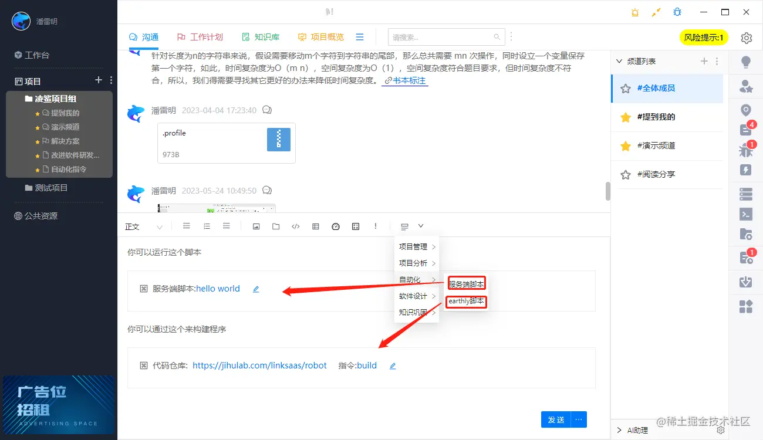Add a new project with the plus icon
This screenshot has height=440, width=763.
tap(99, 80)
